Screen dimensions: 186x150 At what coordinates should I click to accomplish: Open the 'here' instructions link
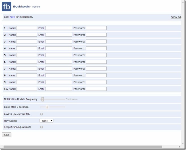point(12,17)
